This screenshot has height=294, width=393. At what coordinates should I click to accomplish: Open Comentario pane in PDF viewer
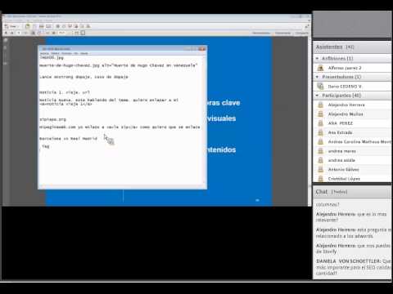tap(282, 33)
